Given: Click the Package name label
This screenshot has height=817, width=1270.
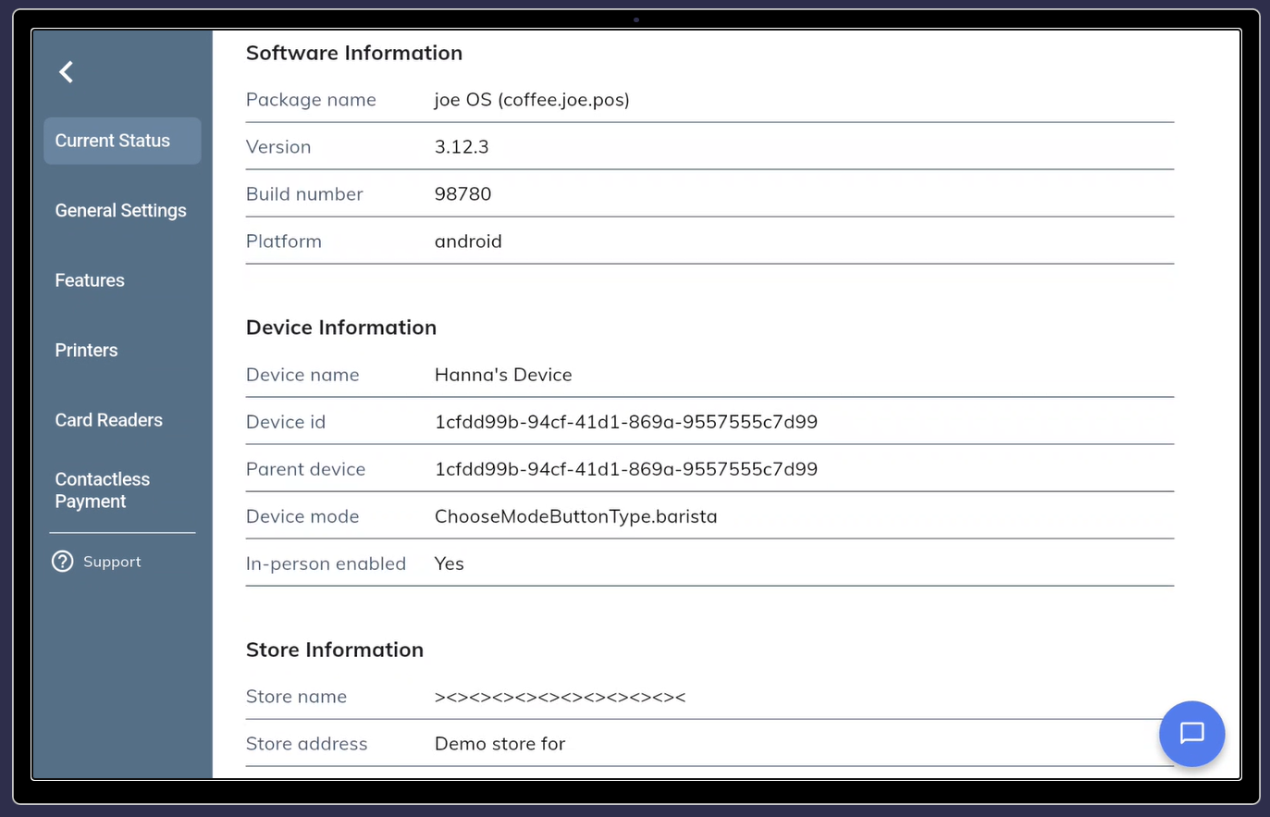Looking at the screenshot, I should click(311, 100).
